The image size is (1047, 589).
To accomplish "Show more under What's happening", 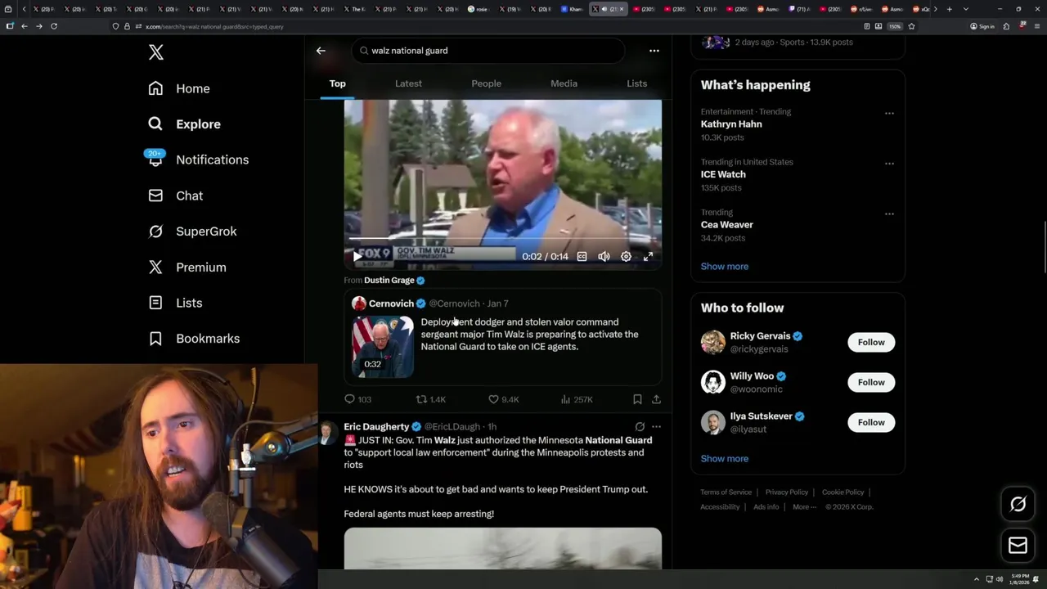I will tap(724, 267).
